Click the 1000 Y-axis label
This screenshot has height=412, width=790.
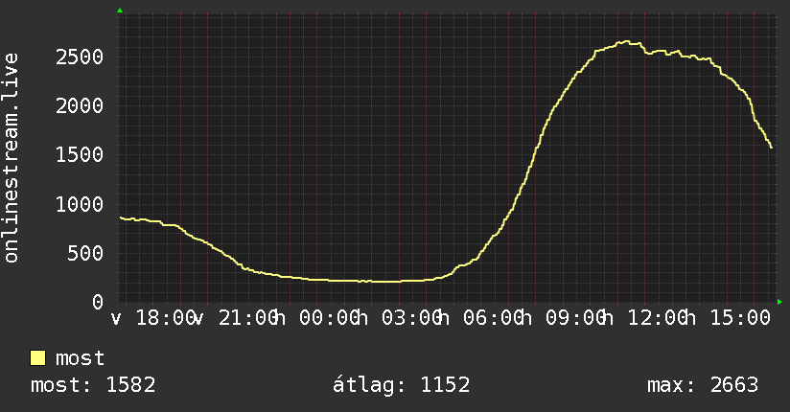[x=80, y=204]
